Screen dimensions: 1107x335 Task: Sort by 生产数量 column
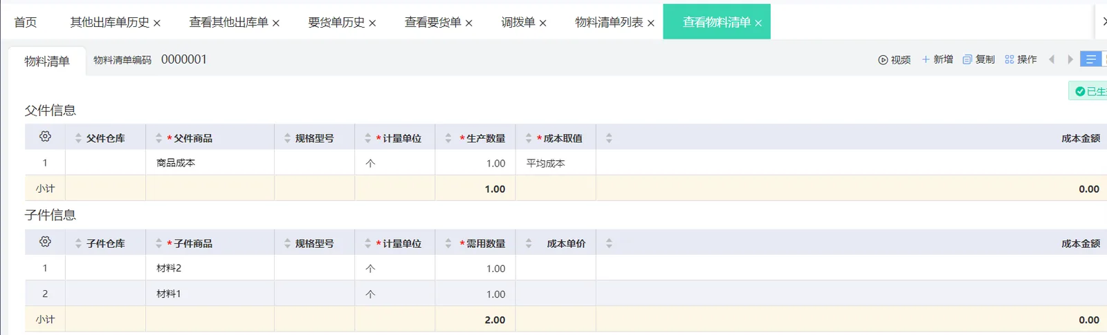coord(448,138)
